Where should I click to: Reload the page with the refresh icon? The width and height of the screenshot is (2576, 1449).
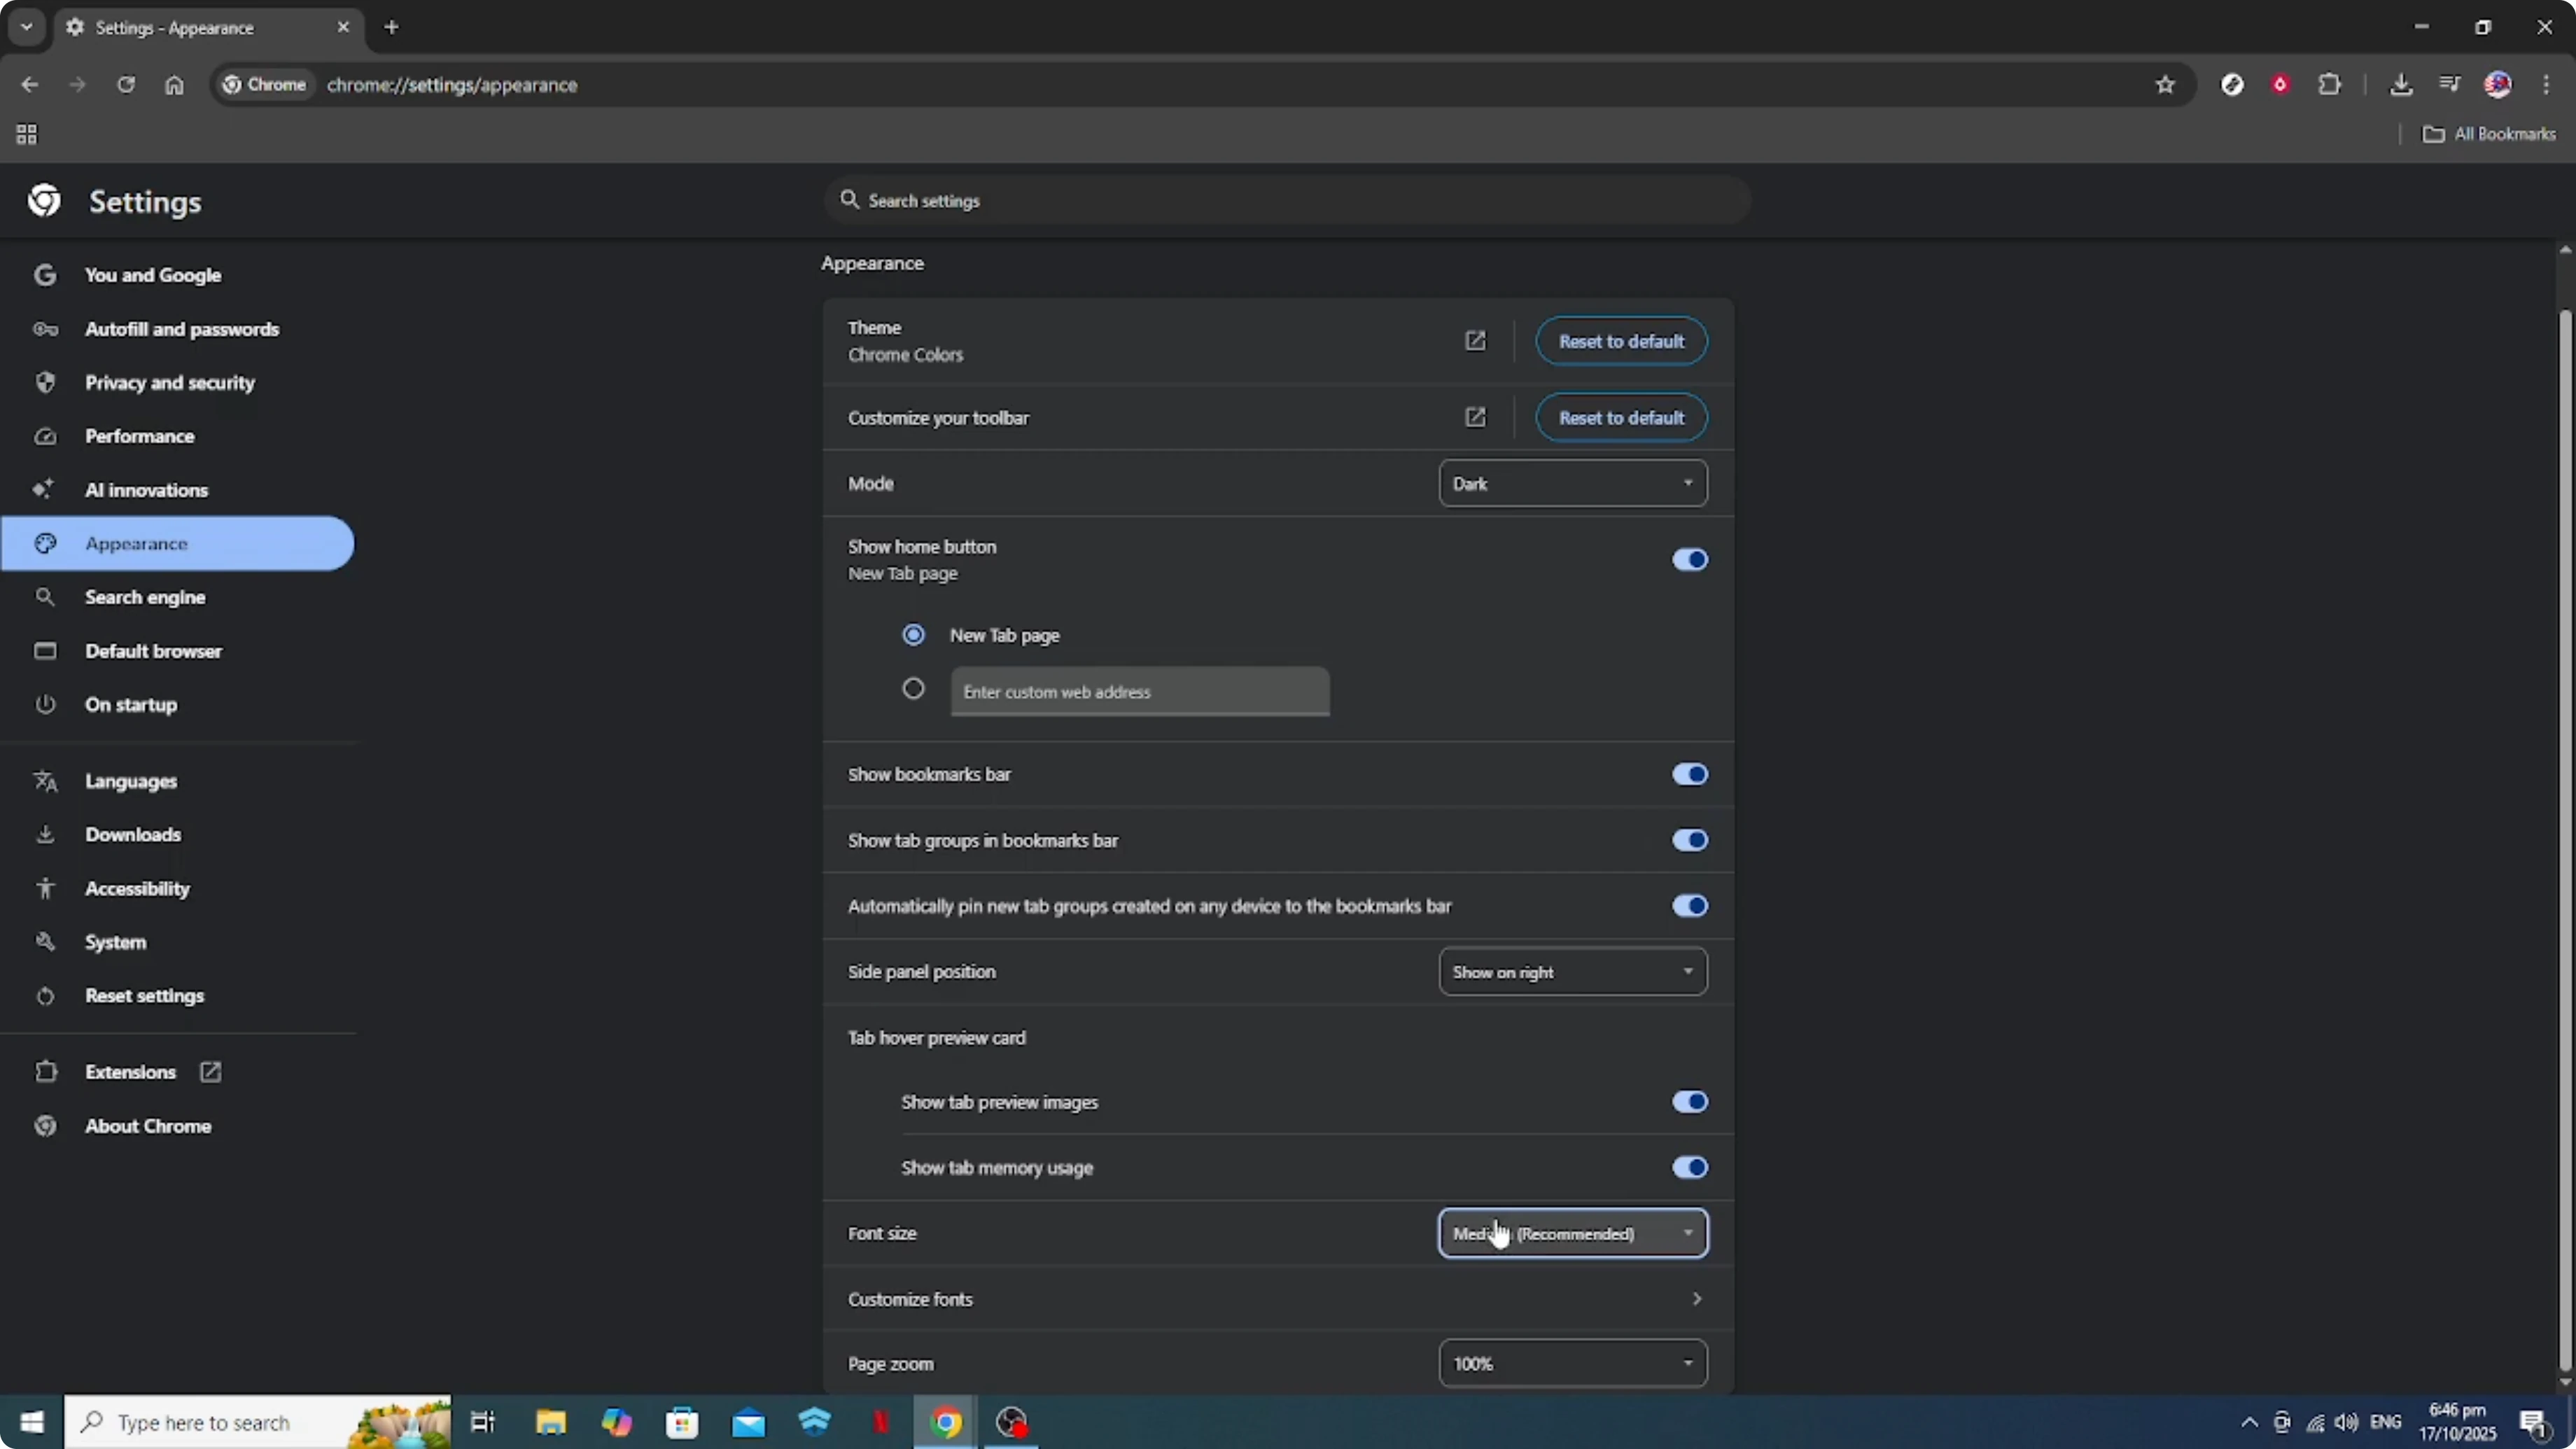point(126,85)
